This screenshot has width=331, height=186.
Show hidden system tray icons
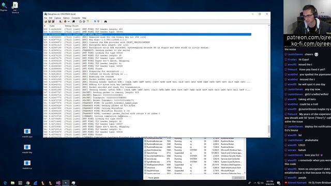(x=255, y=183)
